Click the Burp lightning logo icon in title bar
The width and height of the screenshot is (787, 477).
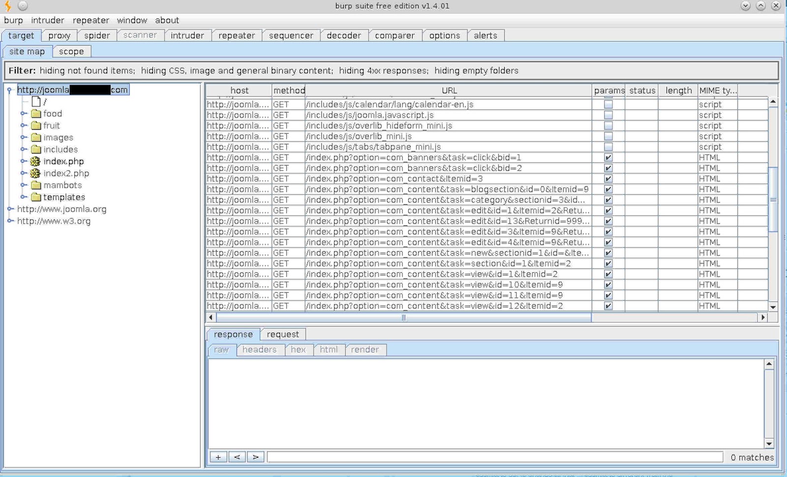click(8, 6)
